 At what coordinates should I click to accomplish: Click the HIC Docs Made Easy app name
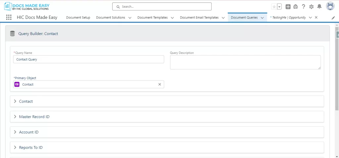point(37,18)
